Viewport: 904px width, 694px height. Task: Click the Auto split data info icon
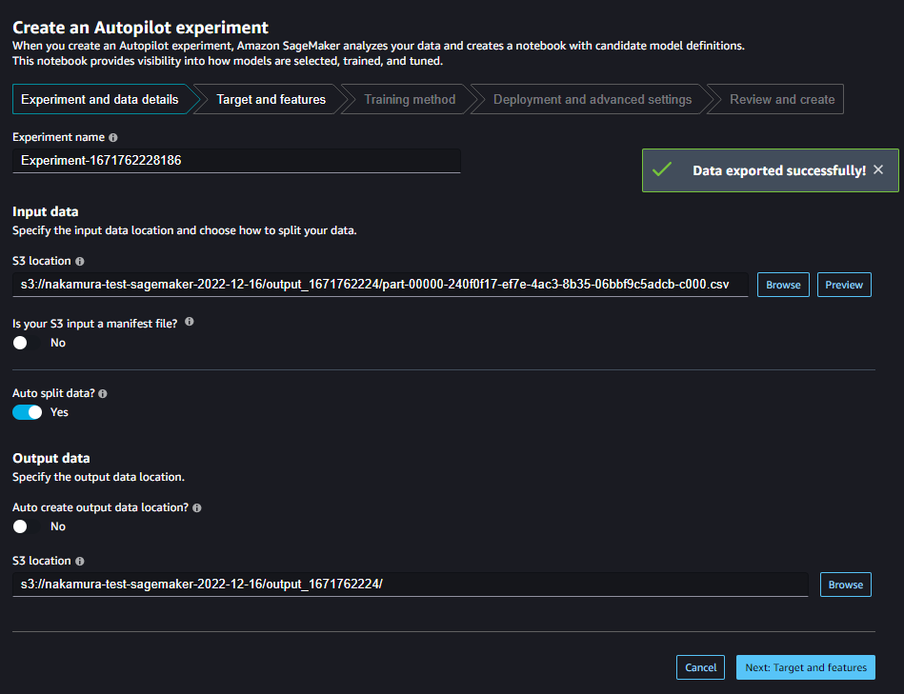pos(101,393)
